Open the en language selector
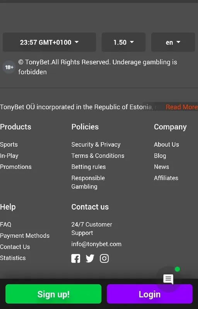198x309 pixels. point(173,42)
